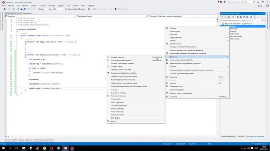
Task: Choose HTML-страница in the submenu
Action: click(x=135, y=109)
